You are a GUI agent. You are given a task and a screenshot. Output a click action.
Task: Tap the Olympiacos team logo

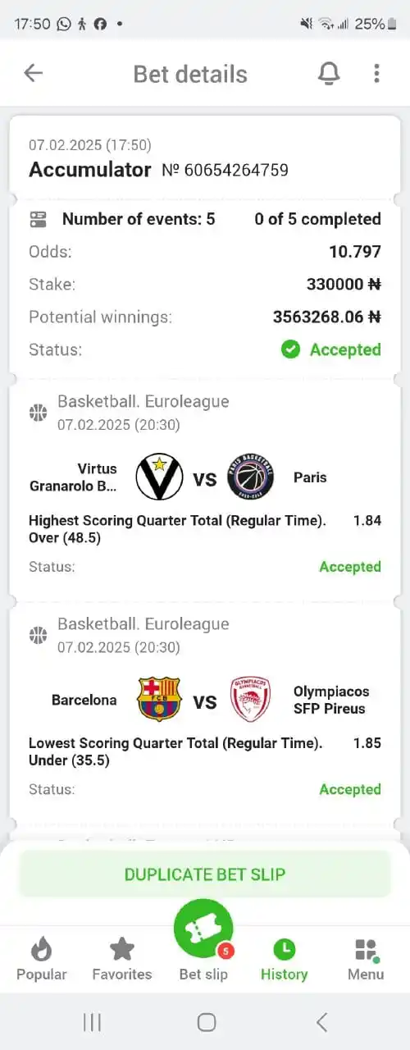click(250, 700)
